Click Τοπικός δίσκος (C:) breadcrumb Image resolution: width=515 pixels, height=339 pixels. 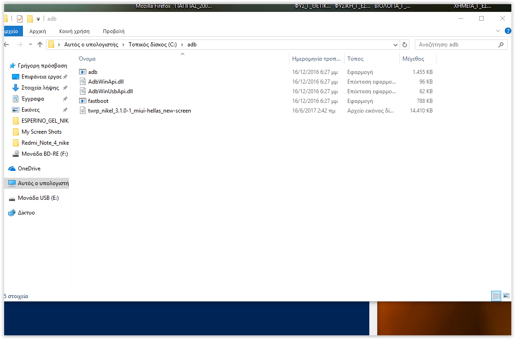tap(153, 45)
